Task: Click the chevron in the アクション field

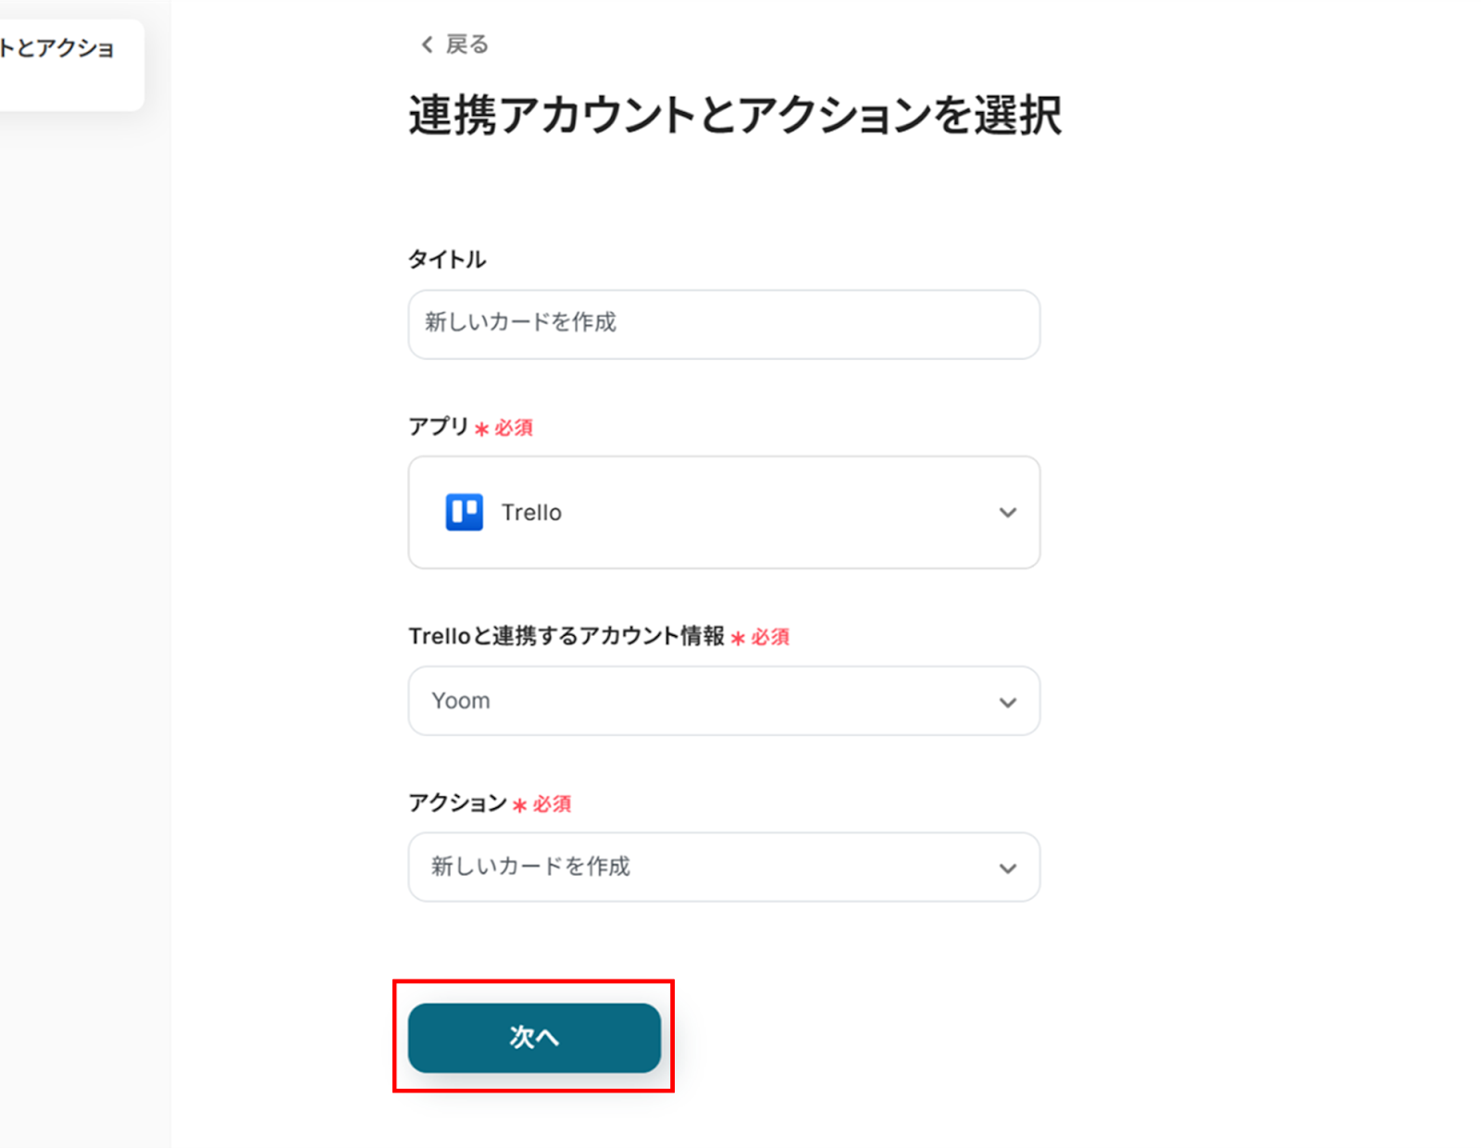Action: [x=1007, y=868]
